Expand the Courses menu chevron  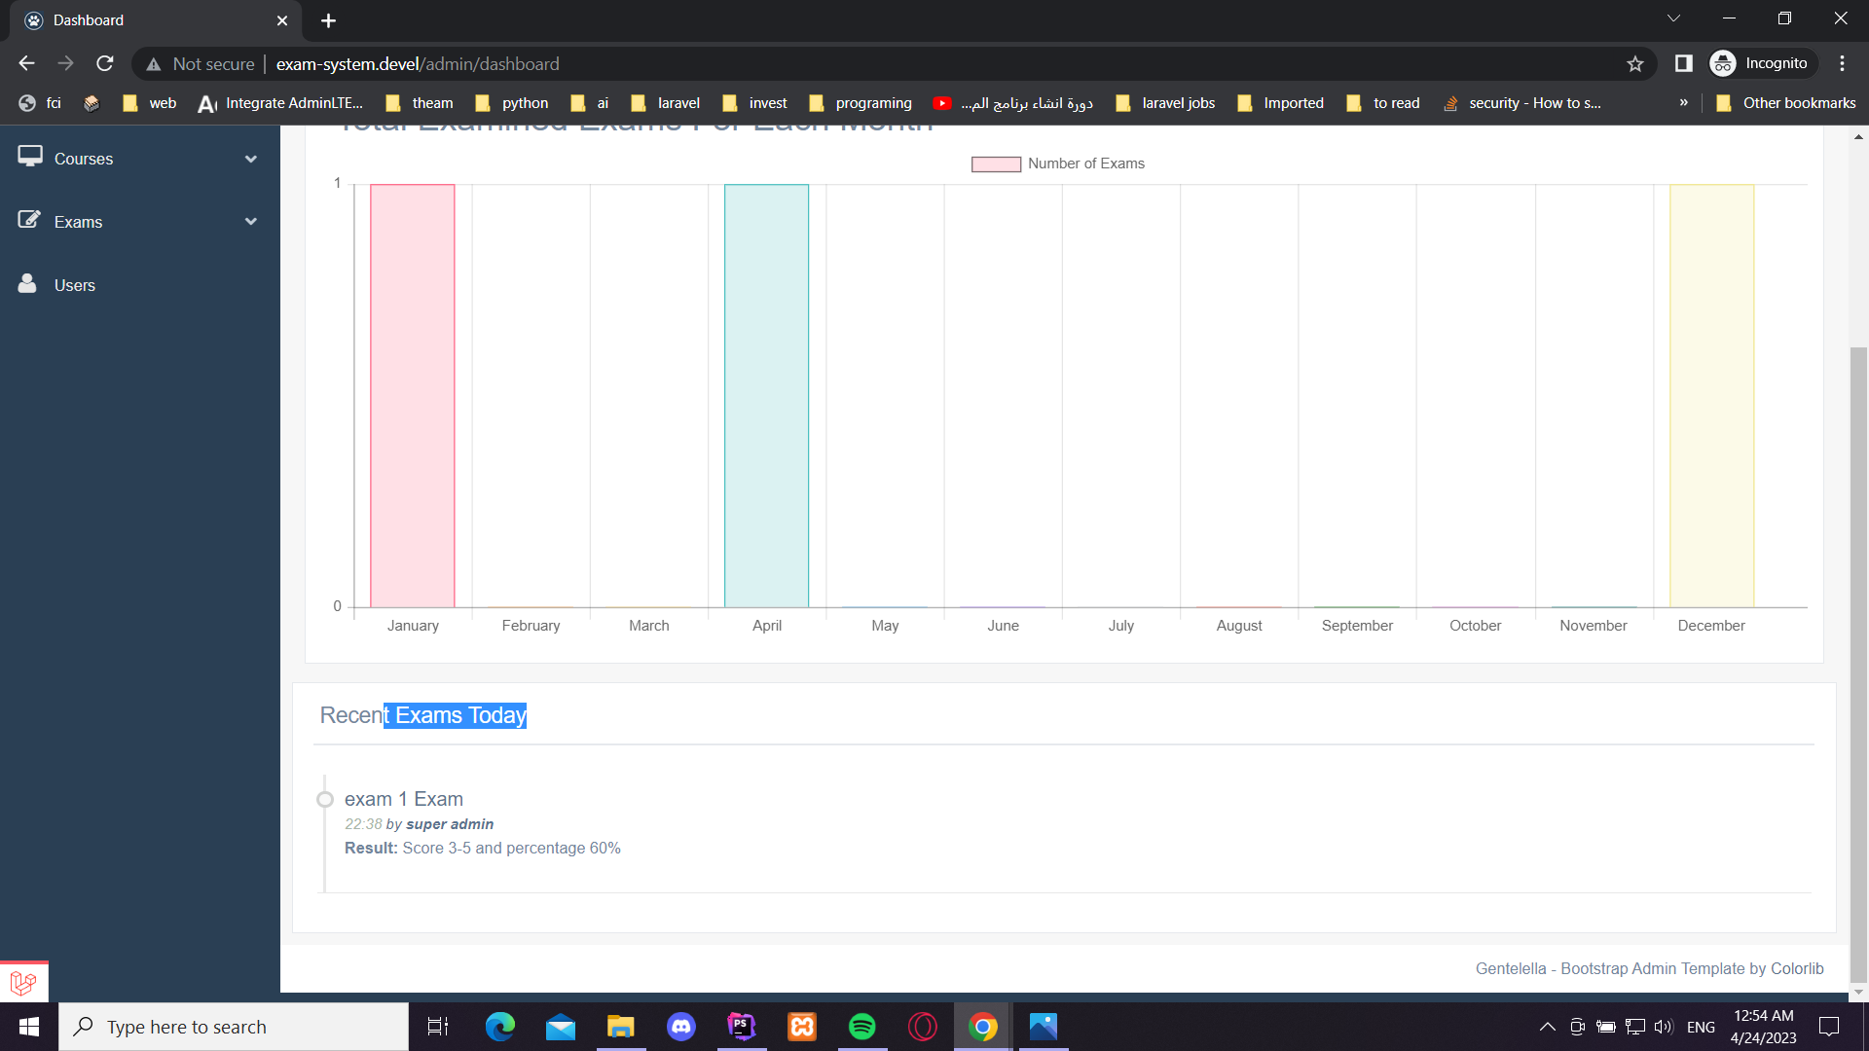tap(251, 159)
